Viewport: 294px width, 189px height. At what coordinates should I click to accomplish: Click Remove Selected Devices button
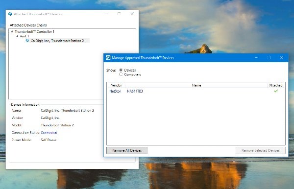(261, 150)
